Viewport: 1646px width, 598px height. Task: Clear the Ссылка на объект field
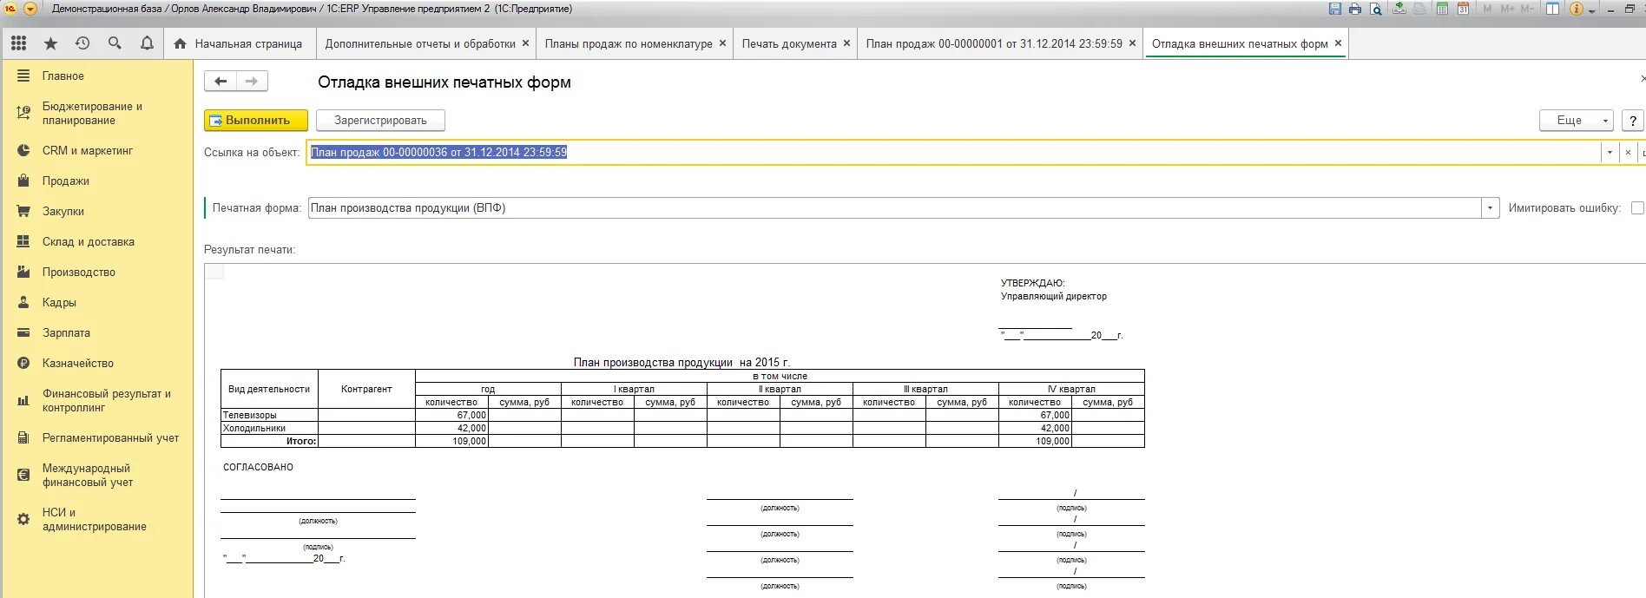1628,152
